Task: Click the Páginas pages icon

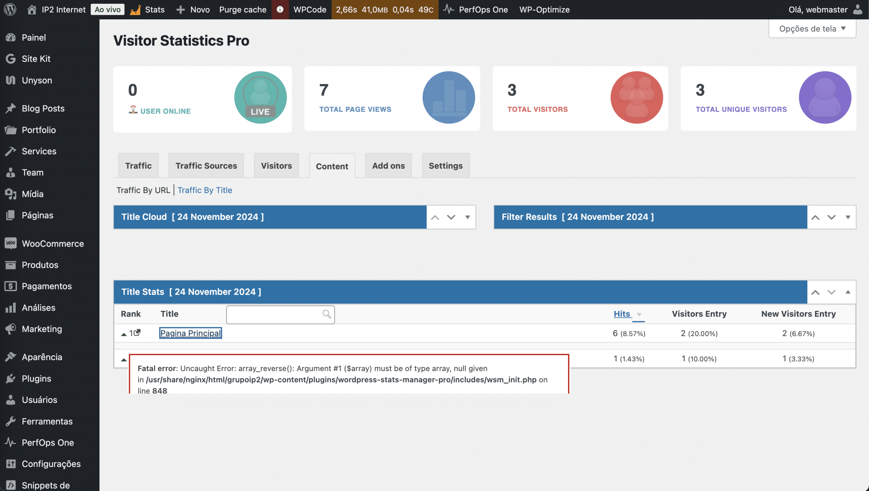Action: click(11, 215)
